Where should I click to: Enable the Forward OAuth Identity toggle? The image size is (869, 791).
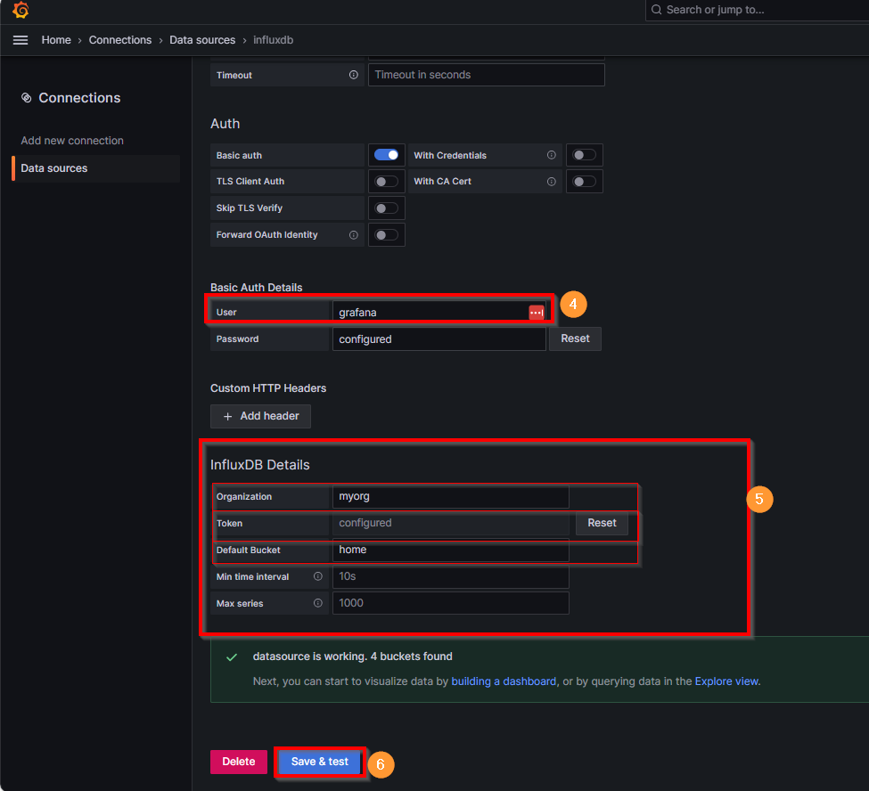click(386, 235)
